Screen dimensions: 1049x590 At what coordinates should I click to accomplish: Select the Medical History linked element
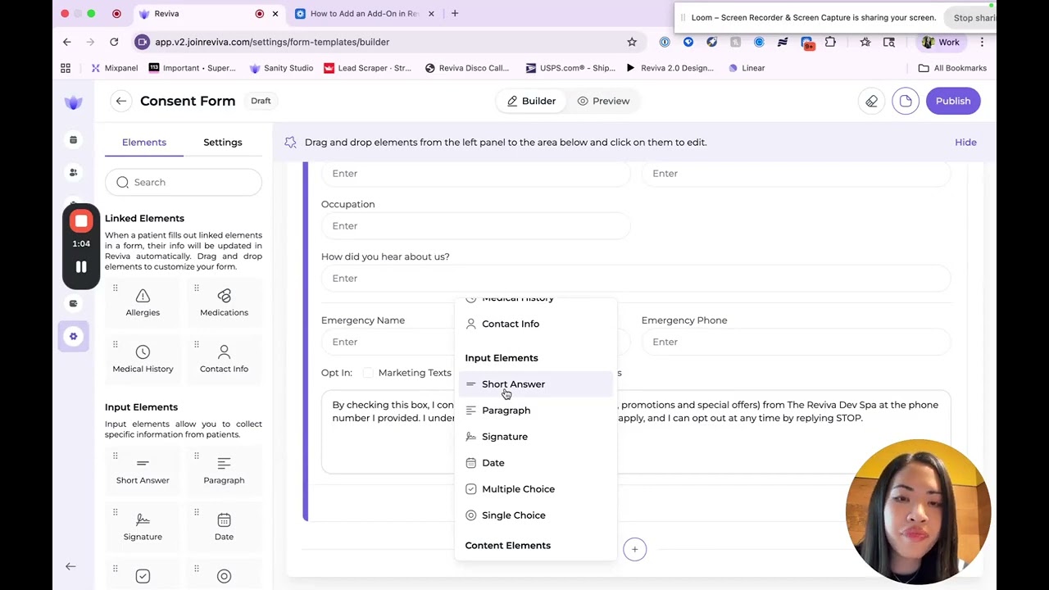[143, 359]
